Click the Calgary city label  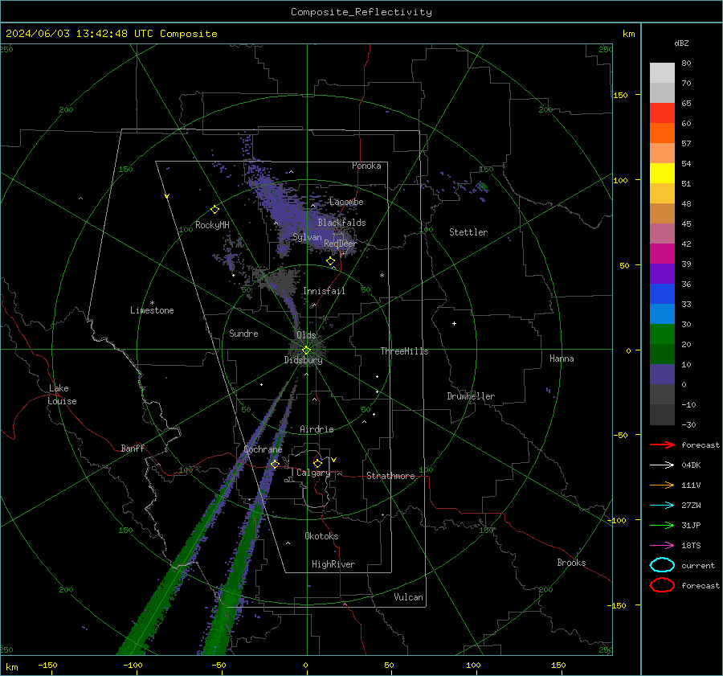(313, 473)
